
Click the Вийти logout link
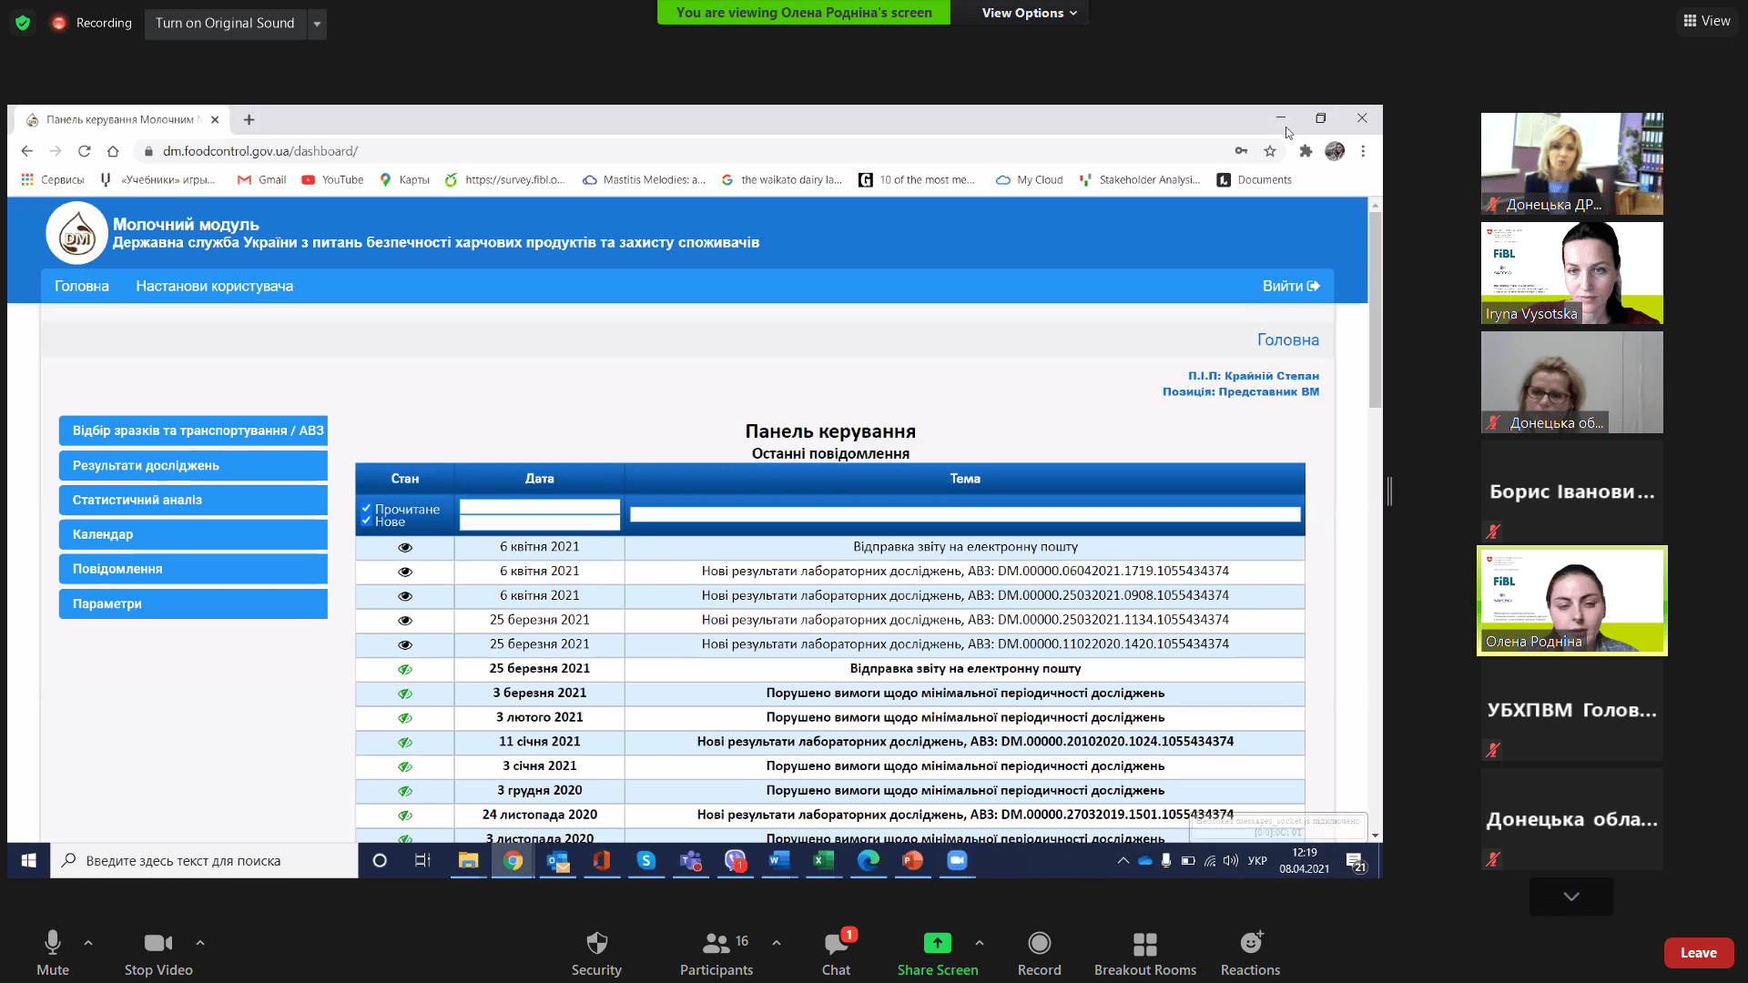tap(1290, 286)
